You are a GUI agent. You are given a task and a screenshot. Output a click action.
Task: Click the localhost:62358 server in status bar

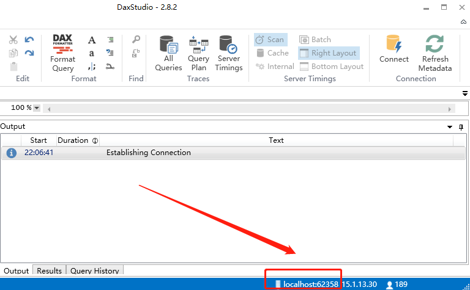[x=310, y=285]
